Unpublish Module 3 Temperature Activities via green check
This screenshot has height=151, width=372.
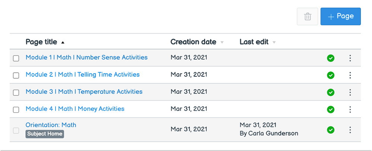pos(331,92)
